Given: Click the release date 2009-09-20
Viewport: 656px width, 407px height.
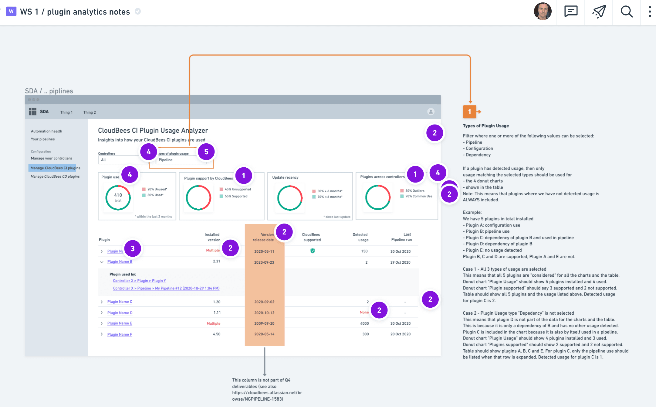Looking at the screenshot, I should click(x=264, y=323).
